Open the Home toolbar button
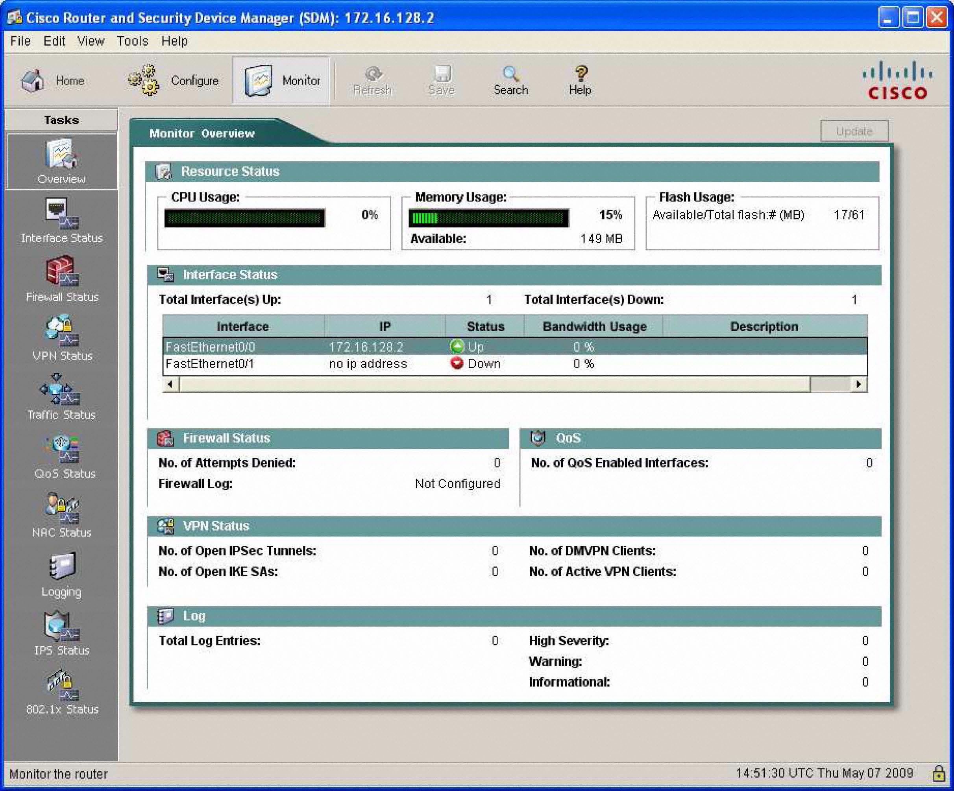 click(53, 81)
